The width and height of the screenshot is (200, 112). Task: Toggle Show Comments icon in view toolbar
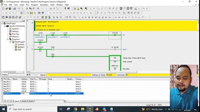21,13
